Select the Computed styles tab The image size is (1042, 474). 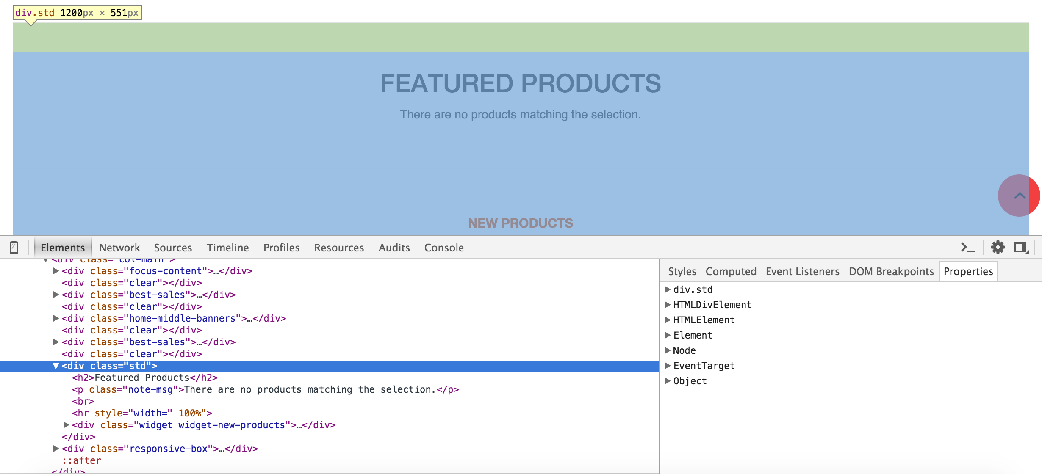coord(730,271)
